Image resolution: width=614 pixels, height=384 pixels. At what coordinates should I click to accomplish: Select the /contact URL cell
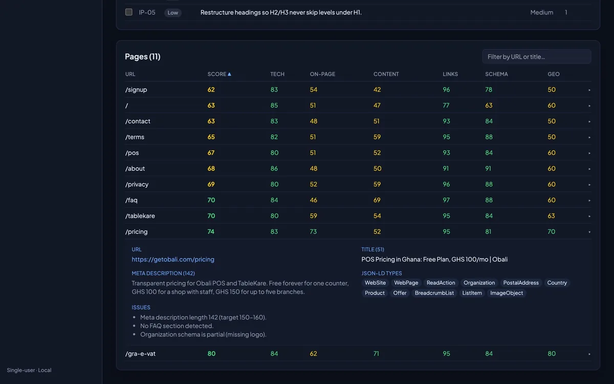(x=138, y=121)
